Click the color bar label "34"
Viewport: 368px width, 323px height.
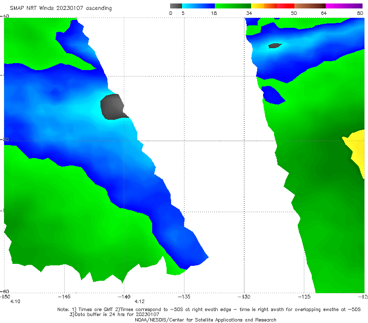pyautogui.click(x=249, y=13)
